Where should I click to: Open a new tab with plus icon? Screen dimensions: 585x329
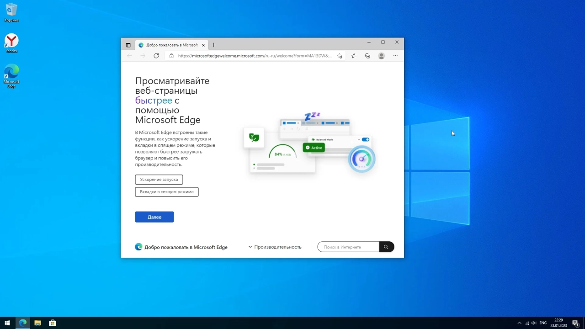pos(213,45)
